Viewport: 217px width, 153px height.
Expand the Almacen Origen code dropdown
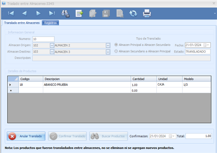coord(51,45)
